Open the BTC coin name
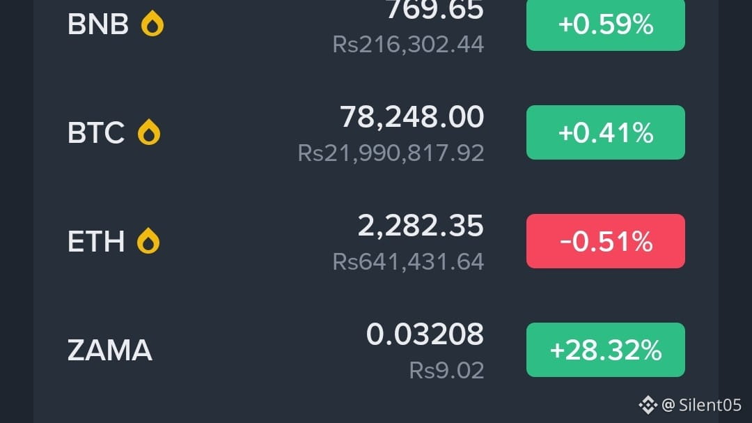 pos(96,133)
